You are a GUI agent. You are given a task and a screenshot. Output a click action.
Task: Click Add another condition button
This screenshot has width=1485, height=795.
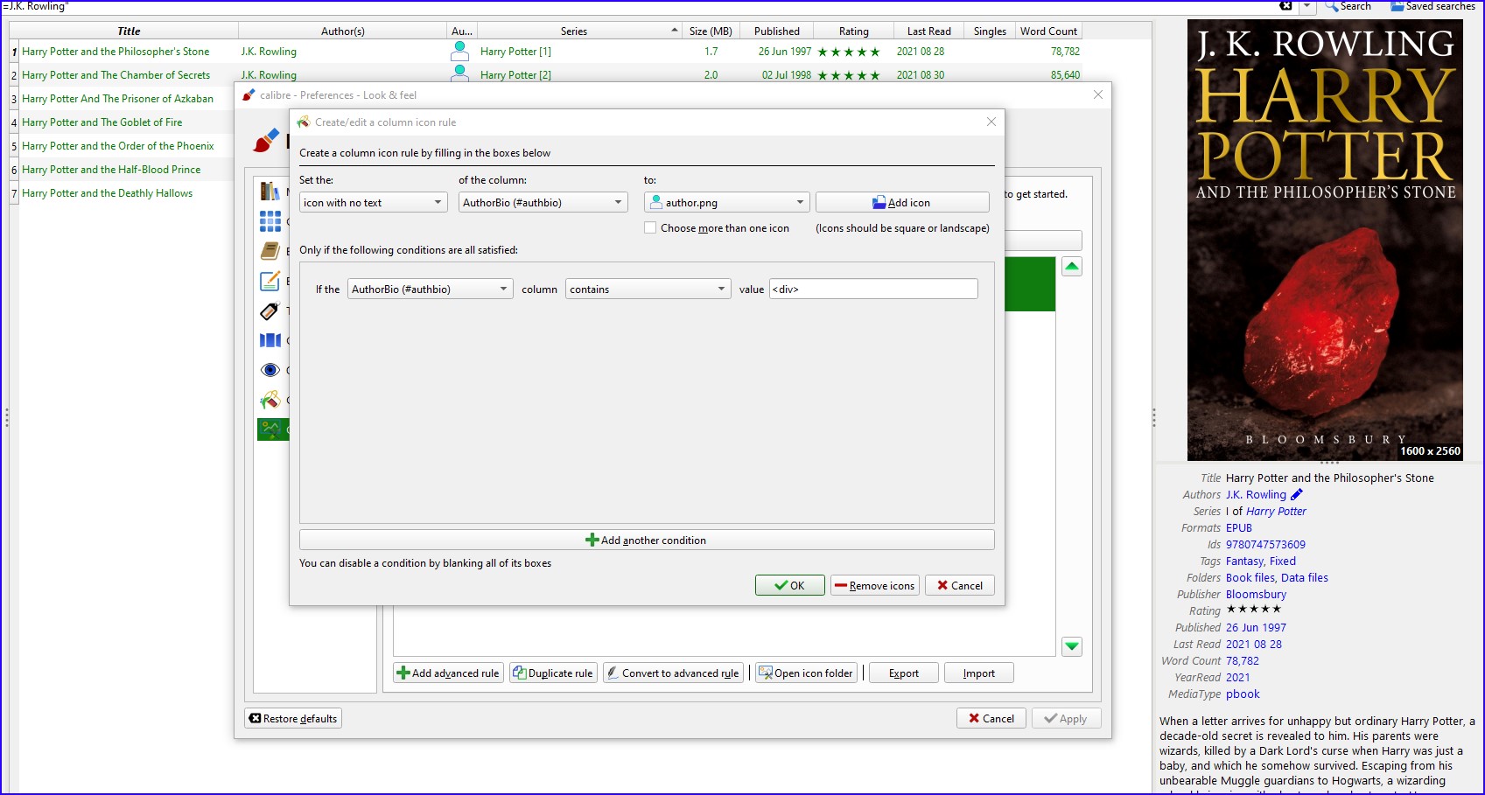(x=647, y=540)
